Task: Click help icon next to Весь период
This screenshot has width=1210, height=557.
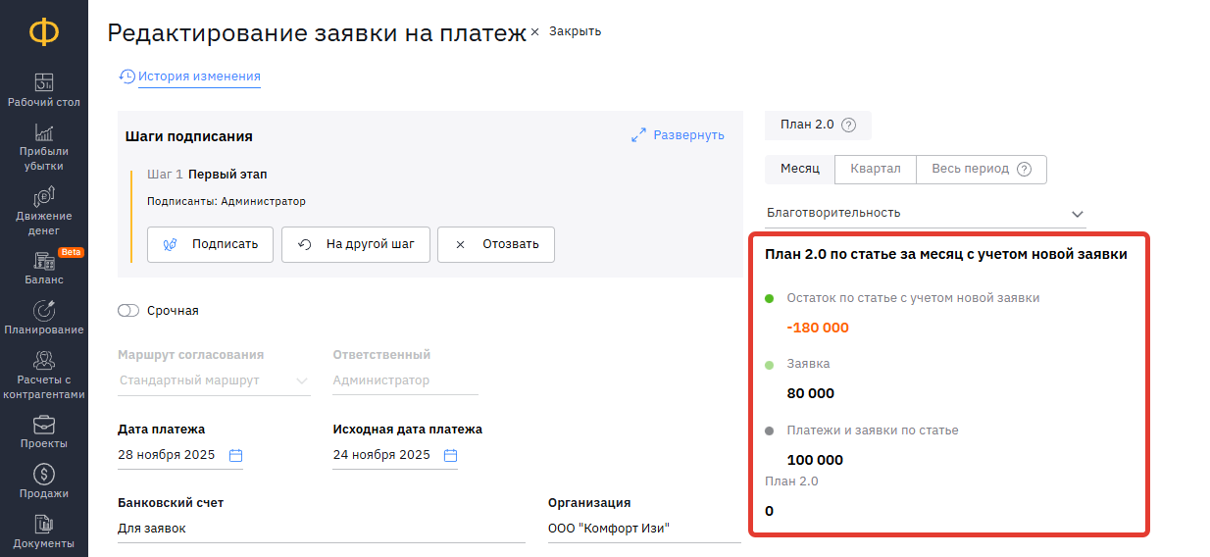Action: 1024,169
